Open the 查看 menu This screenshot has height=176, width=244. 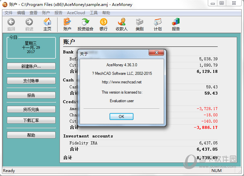point(34,13)
